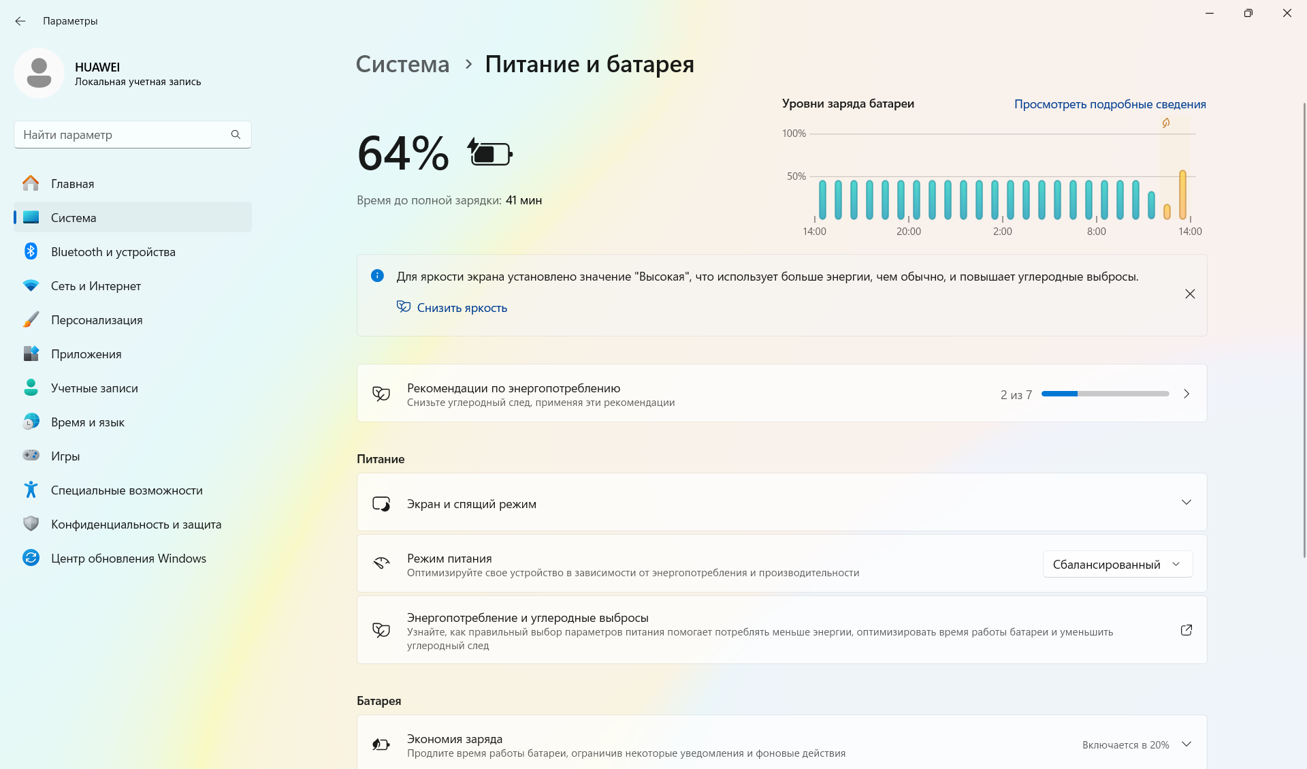
Task: Click the Windows Update sync icon
Action: pyautogui.click(x=31, y=558)
